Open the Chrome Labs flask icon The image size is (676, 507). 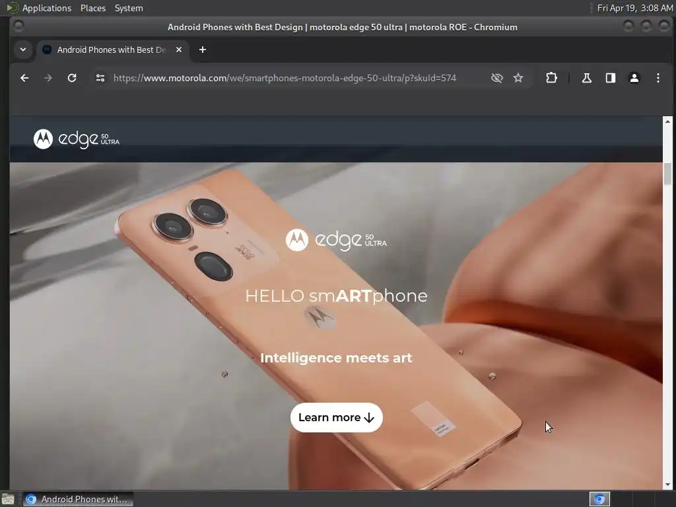tap(587, 78)
